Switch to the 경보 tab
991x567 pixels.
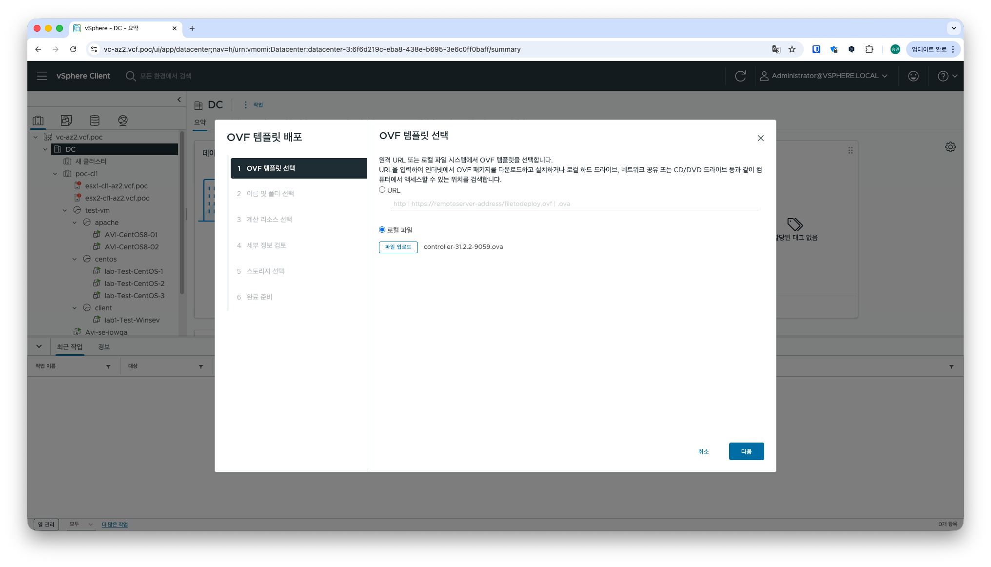[x=104, y=346]
